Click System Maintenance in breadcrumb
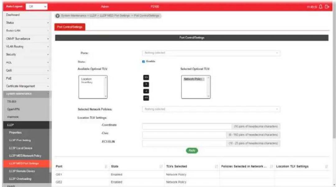 coord(74,16)
